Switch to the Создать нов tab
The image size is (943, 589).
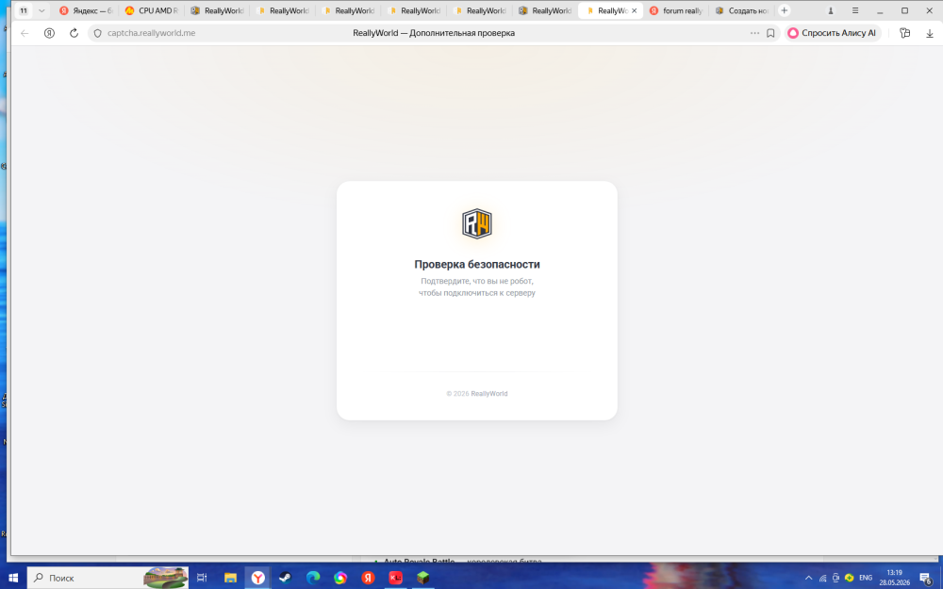coord(742,10)
